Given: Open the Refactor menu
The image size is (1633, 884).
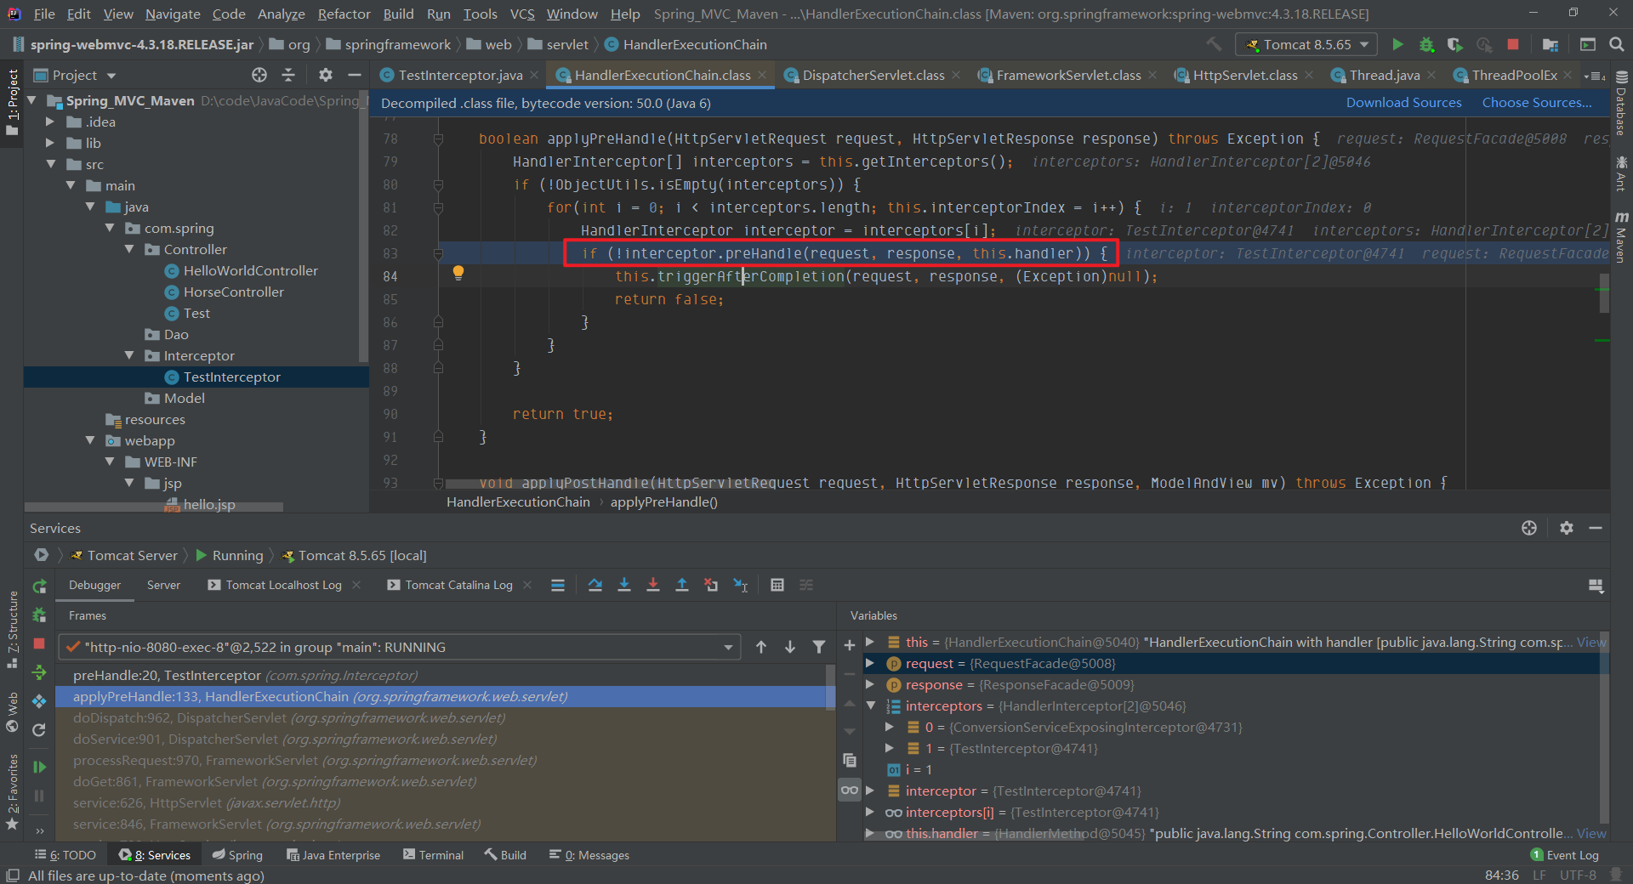Looking at the screenshot, I should click(x=344, y=14).
